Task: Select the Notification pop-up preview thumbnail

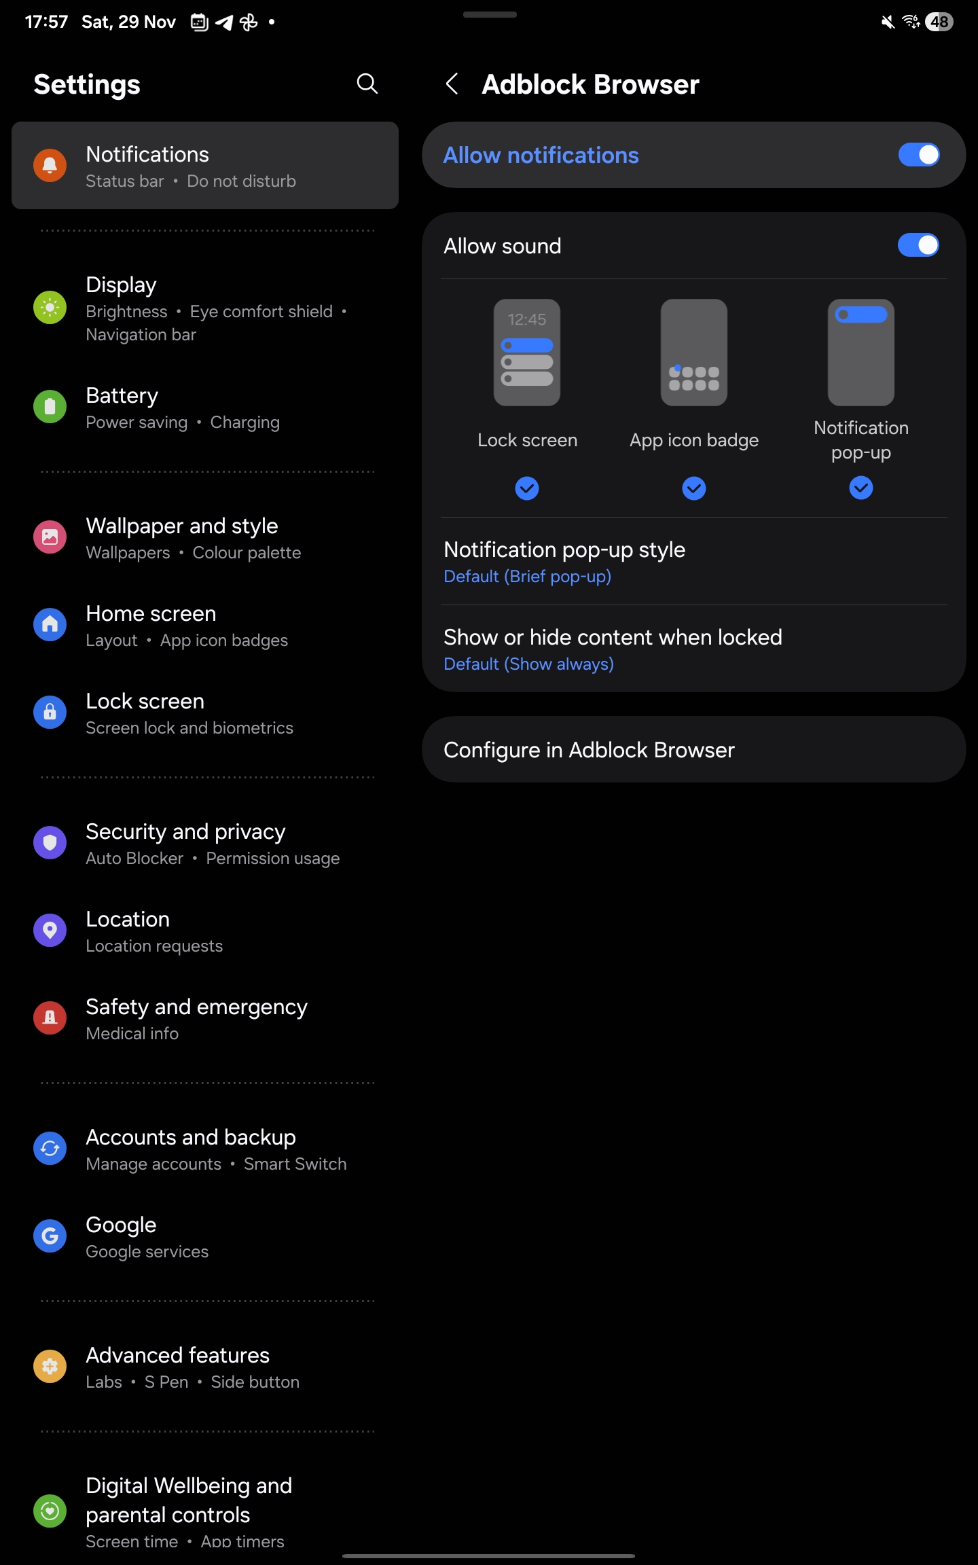Action: coord(861,353)
